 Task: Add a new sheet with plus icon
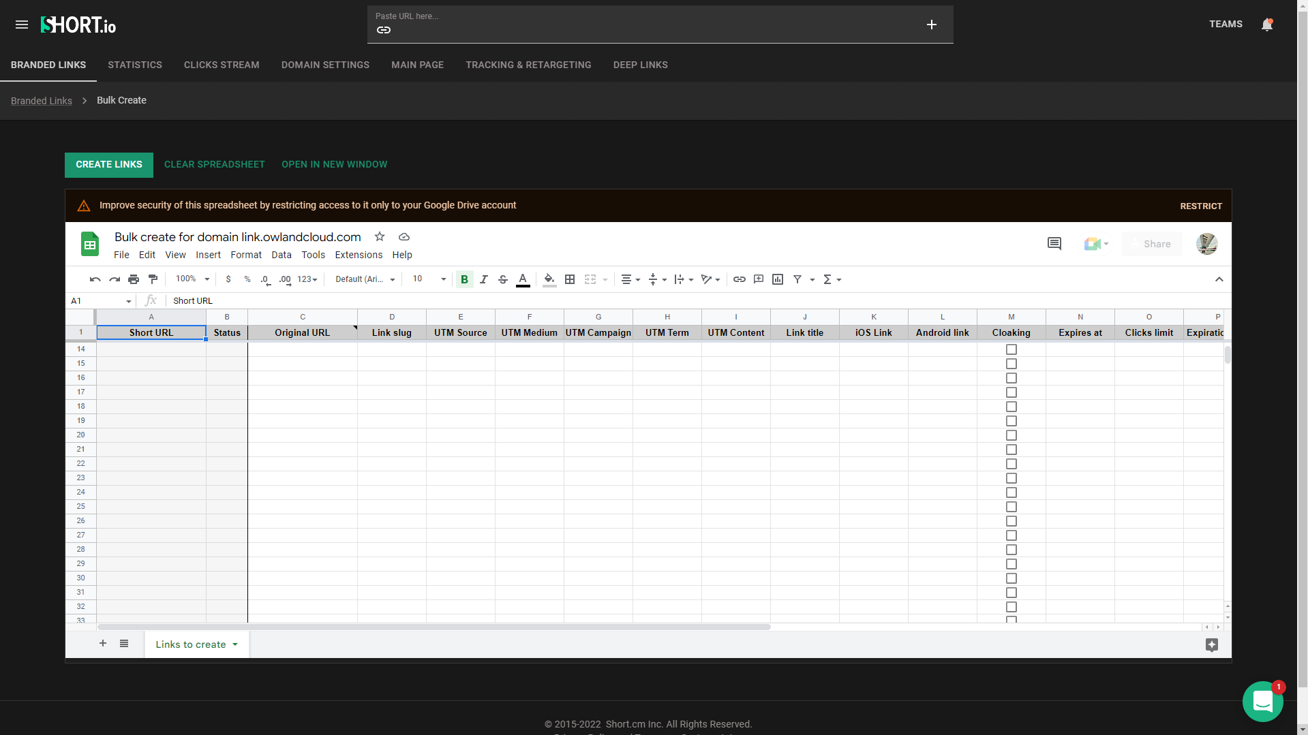click(103, 644)
